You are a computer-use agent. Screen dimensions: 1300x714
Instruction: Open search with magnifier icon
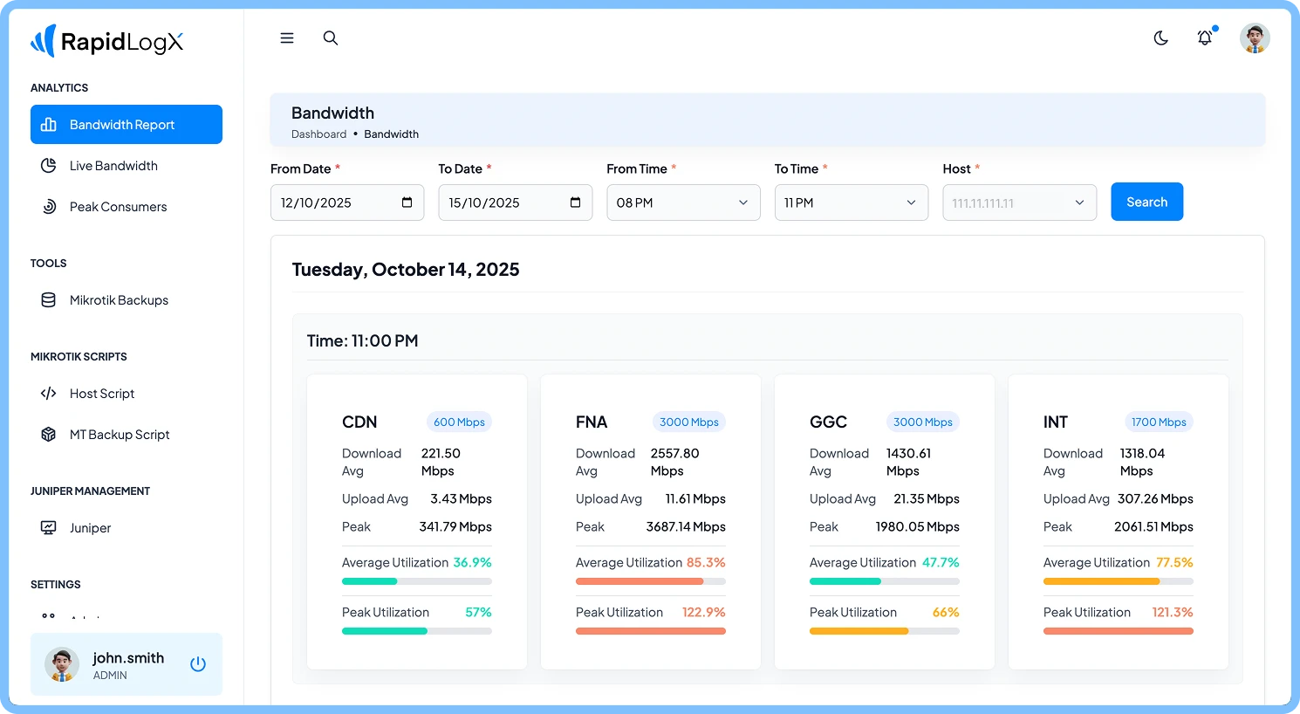coord(331,38)
